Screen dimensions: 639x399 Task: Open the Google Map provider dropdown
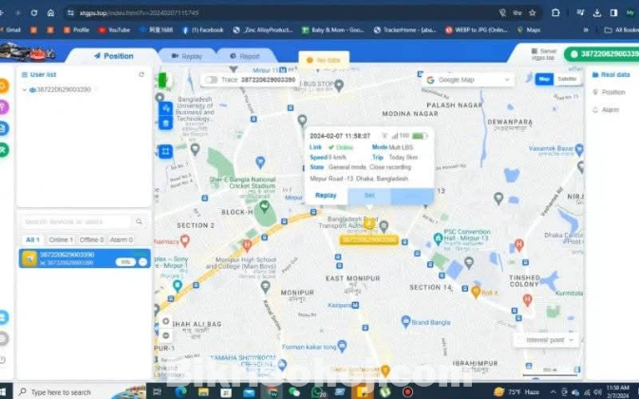click(x=468, y=80)
